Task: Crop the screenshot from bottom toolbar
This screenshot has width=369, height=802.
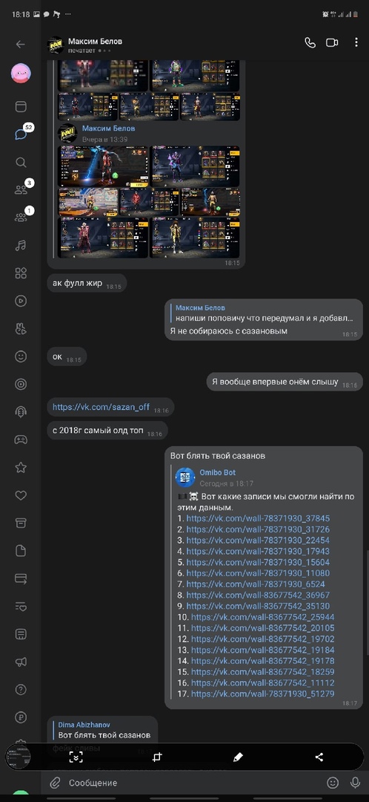Action: [x=156, y=757]
